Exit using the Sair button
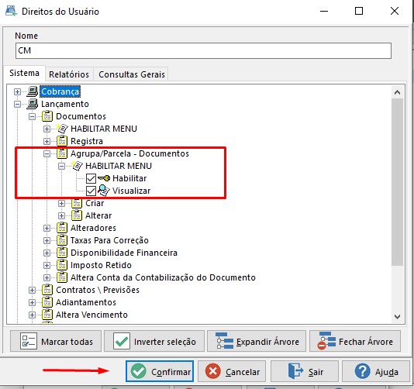This screenshot has height=389, width=414. [x=305, y=371]
